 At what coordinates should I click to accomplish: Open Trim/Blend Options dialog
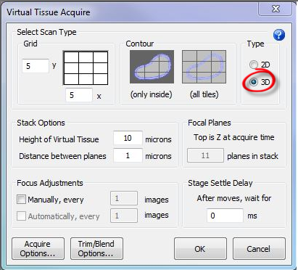pos(96,248)
